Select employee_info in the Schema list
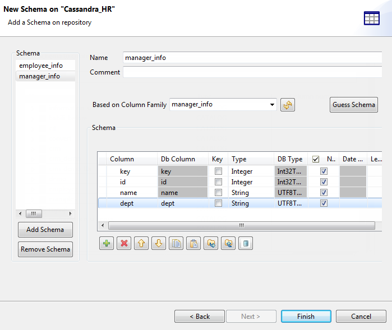Viewport: 392px width, 330px height. tap(41, 66)
